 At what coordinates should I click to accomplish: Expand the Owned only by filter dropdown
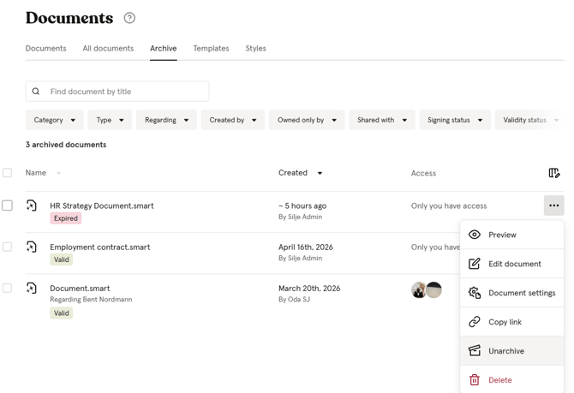coord(307,120)
